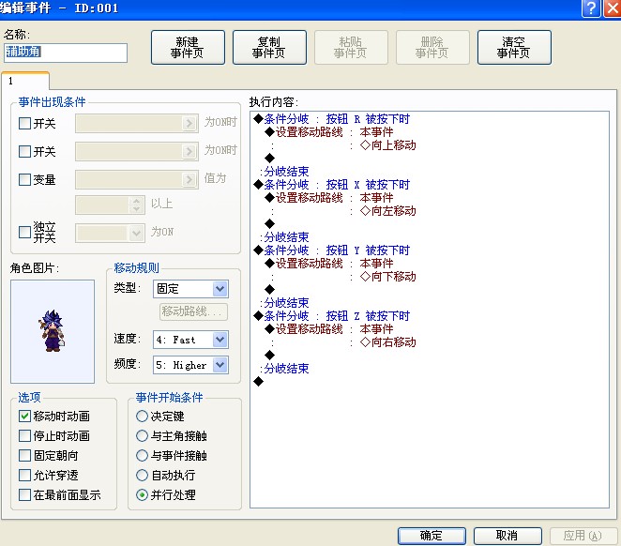Select 设置移动路线 line under 按钮 Z
The height and width of the screenshot is (546, 621).
point(329,329)
